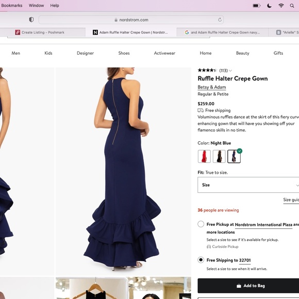Go to the Activewear category
Viewport: 299px width, 299px height.
pos(164,53)
